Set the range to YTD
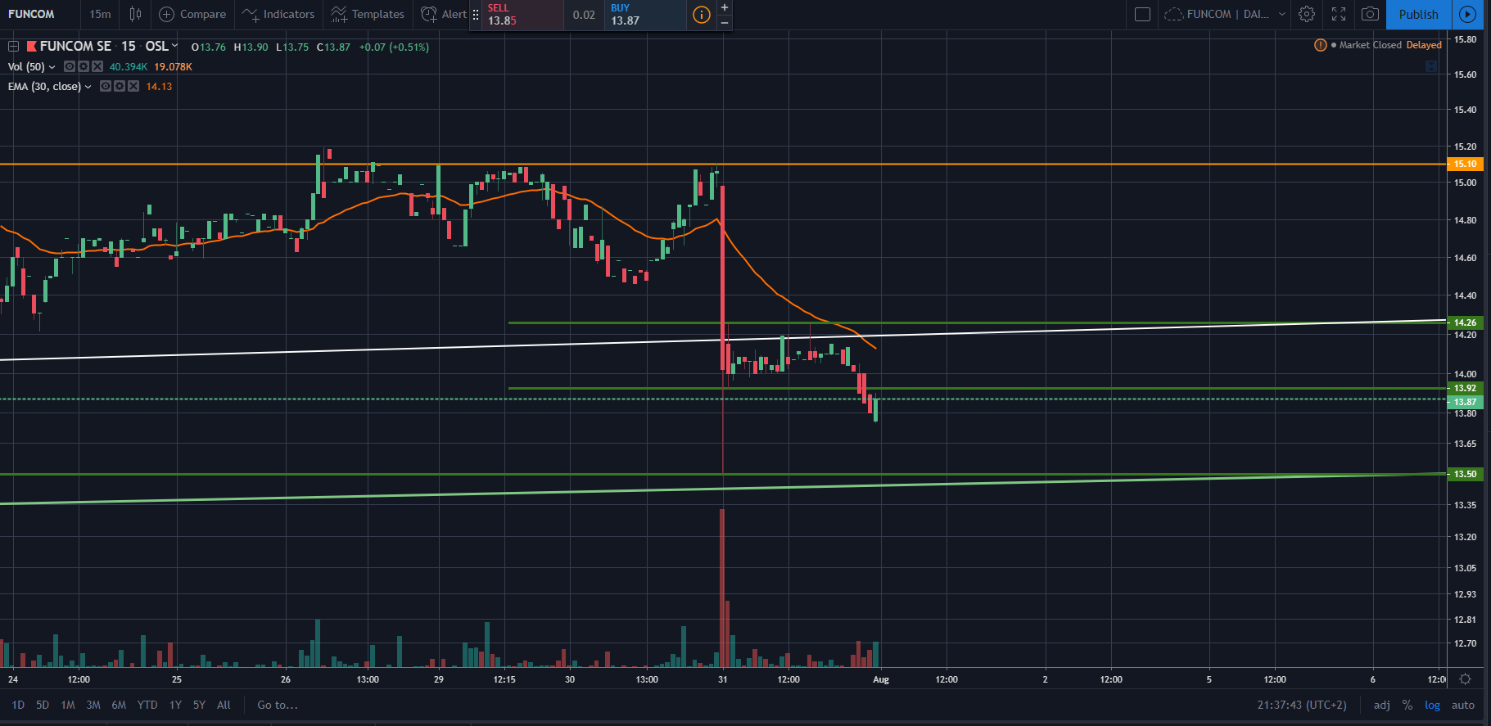Image resolution: width=1491 pixels, height=726 pixels. pyautogui.click(x=147, y=705)
